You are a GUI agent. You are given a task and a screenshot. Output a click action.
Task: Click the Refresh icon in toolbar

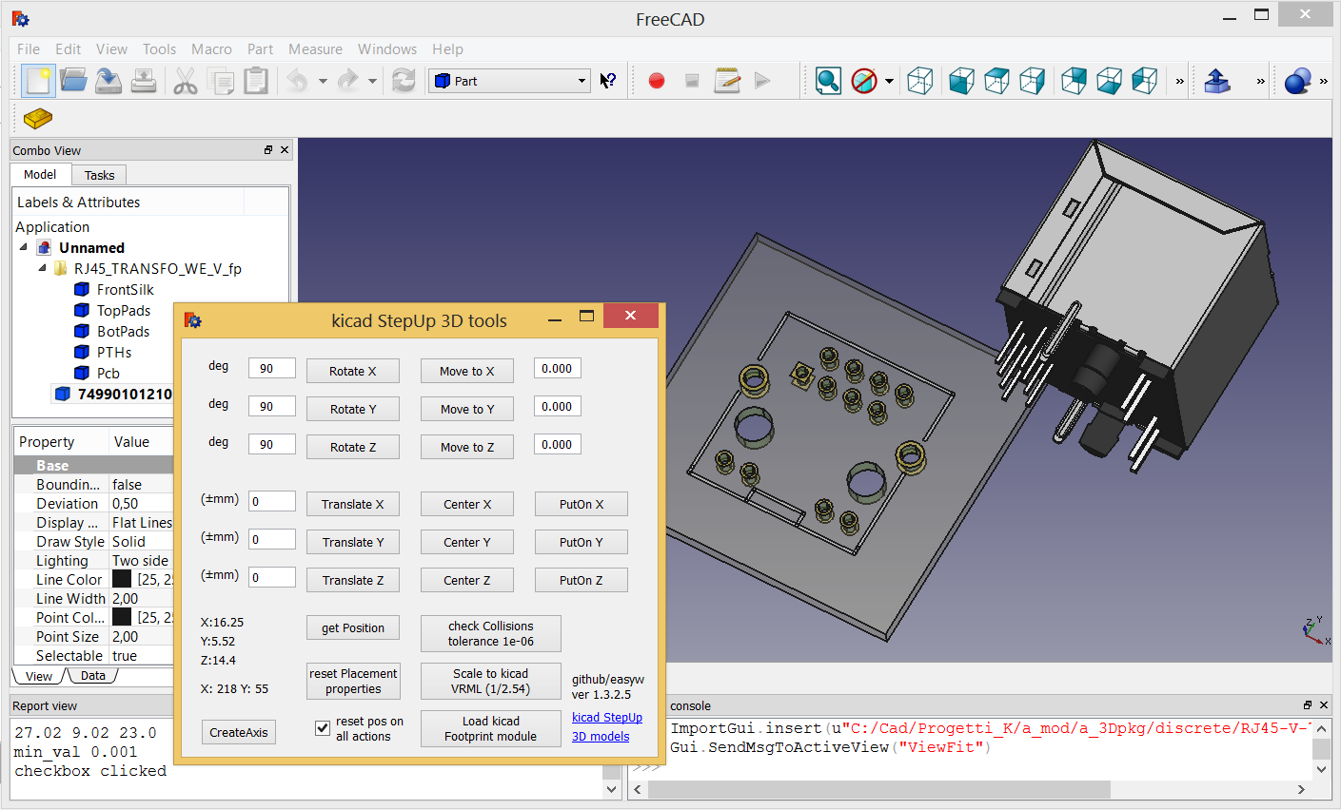(x=404, y=81)
